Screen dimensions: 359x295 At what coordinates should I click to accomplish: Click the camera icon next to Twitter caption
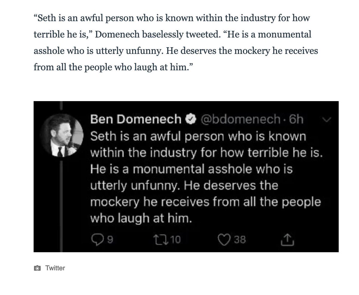37,268
